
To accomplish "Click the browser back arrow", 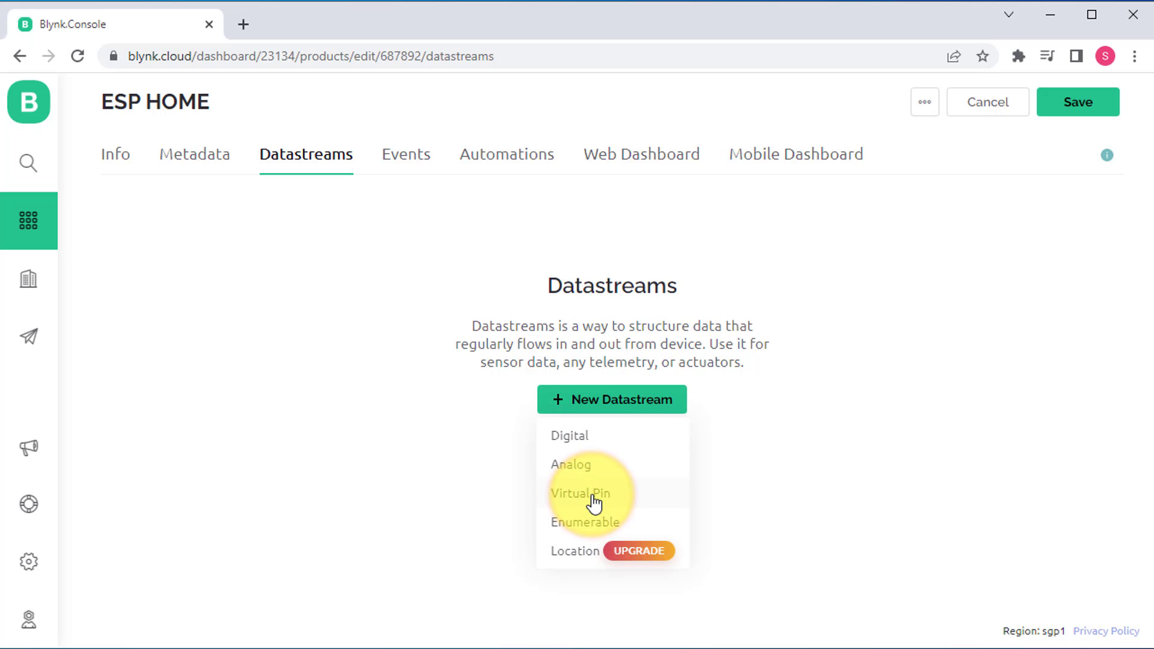I will (x=20, y=56).
